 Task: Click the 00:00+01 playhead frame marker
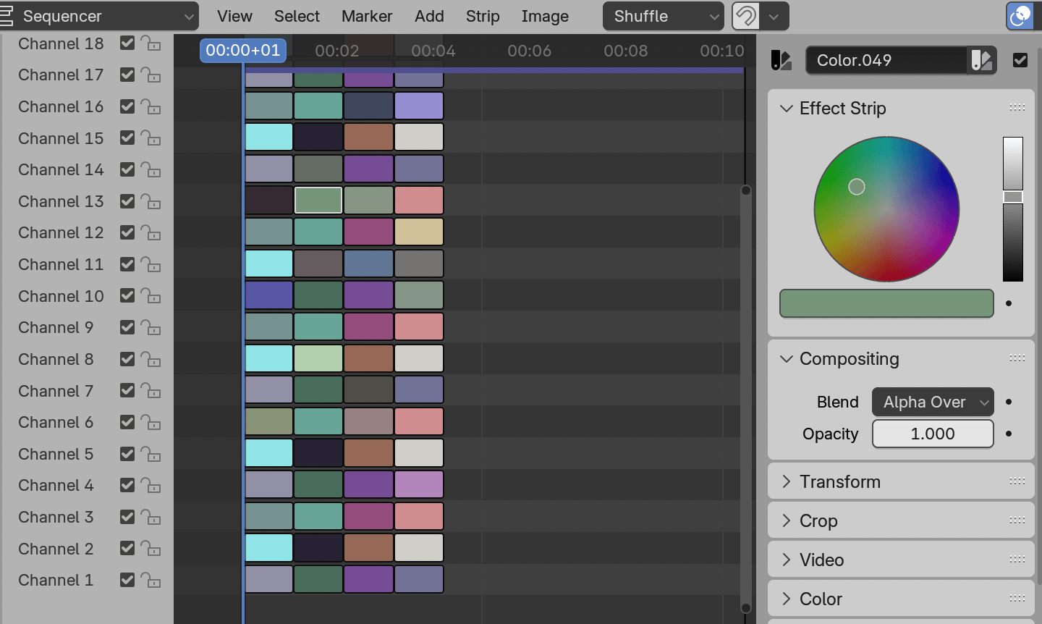point(243,50)
